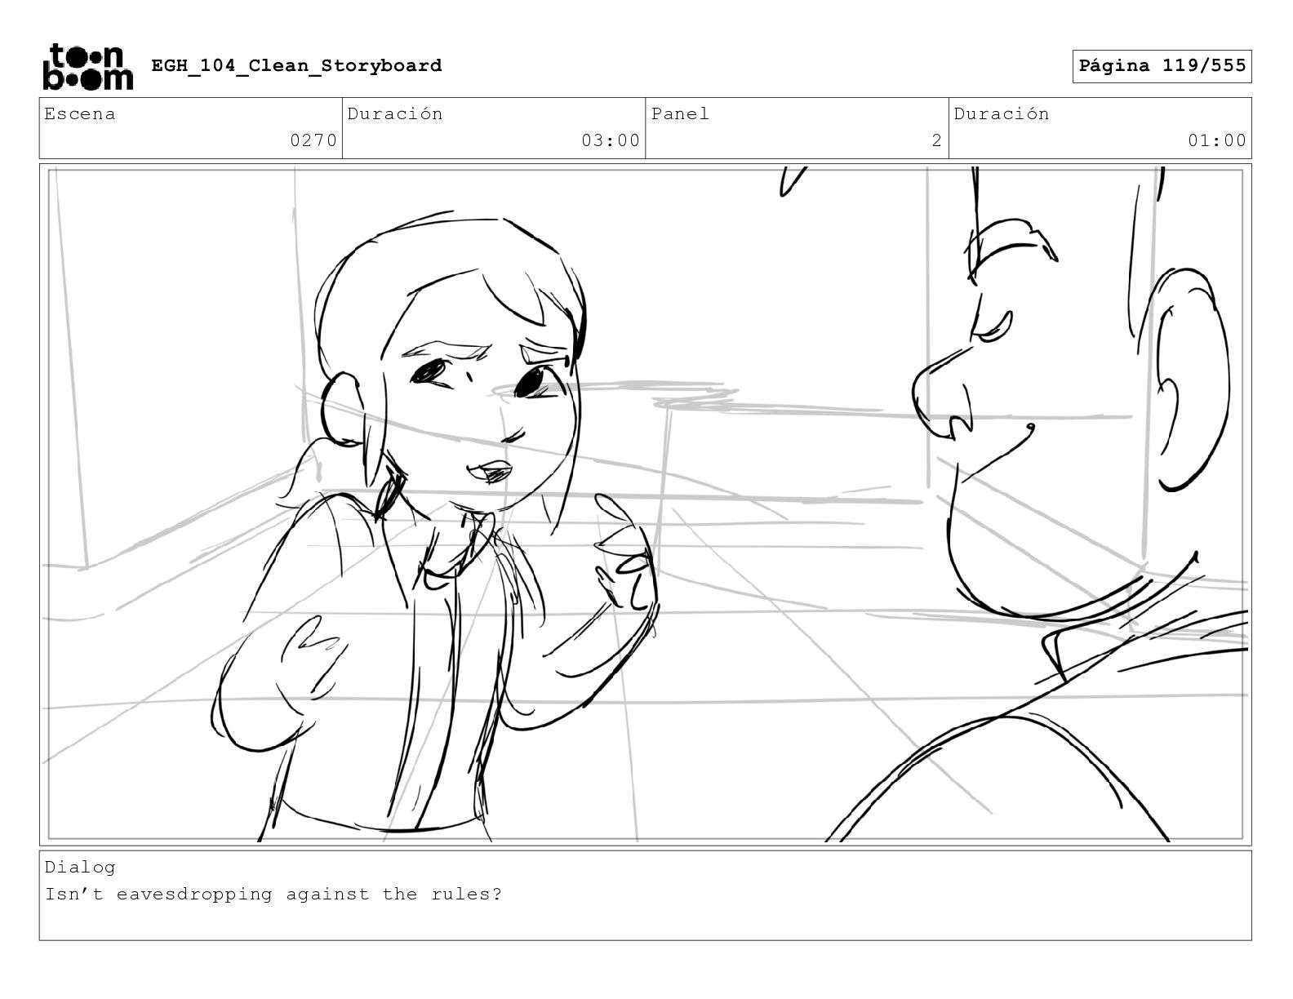
Task: Click the first Duración label next to Escena
Action: pyautogui.click(x=395, y=114)
